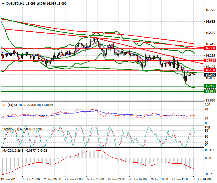Click the RSI scale value 70
This screenshot has width=217, height=183.
click(x=206, y=109)
